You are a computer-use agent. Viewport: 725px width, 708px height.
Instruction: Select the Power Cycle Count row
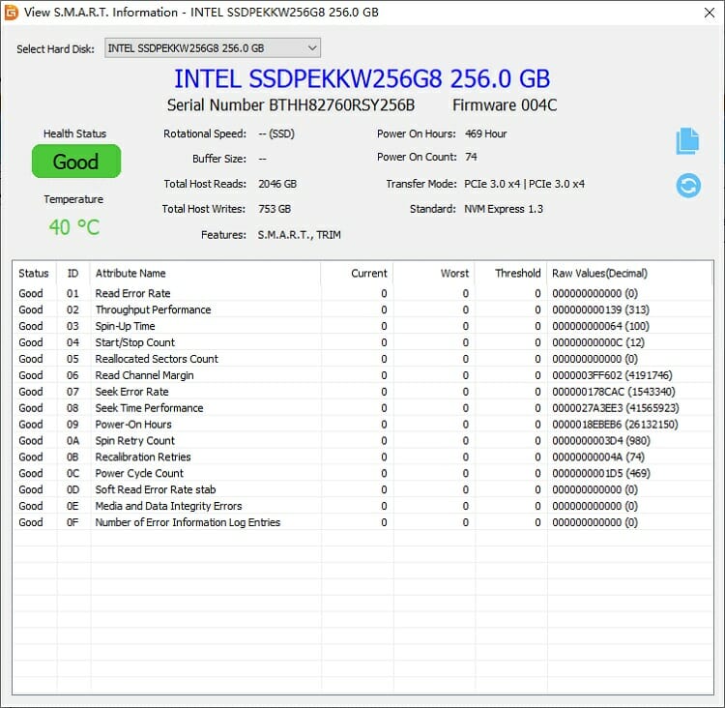[139, 474]
